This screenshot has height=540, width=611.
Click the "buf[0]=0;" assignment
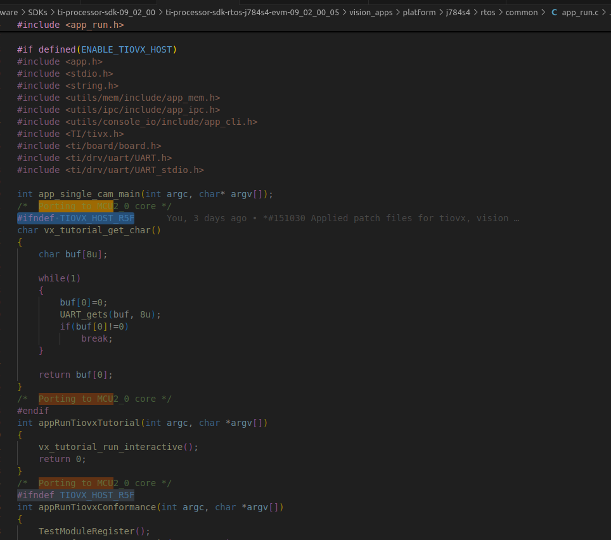click(x=84, y=303)
